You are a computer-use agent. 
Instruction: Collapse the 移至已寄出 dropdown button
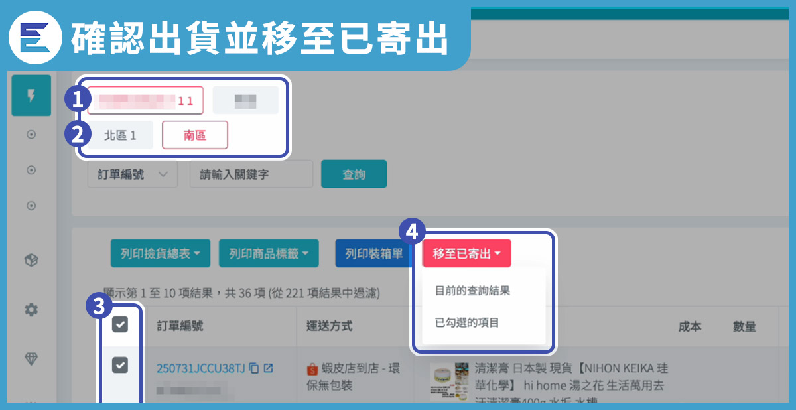466,253
